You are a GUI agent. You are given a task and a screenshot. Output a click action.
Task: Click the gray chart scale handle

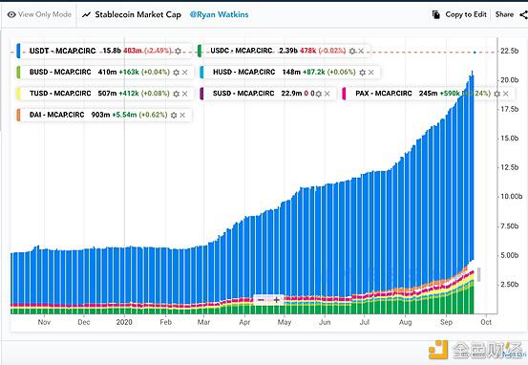tap(479, 274)
